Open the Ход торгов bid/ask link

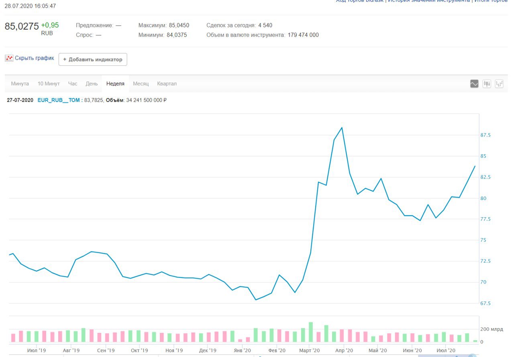tap(360, 1)
